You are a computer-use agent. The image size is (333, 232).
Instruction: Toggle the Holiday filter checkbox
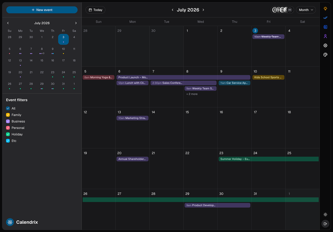coord(8,134)
